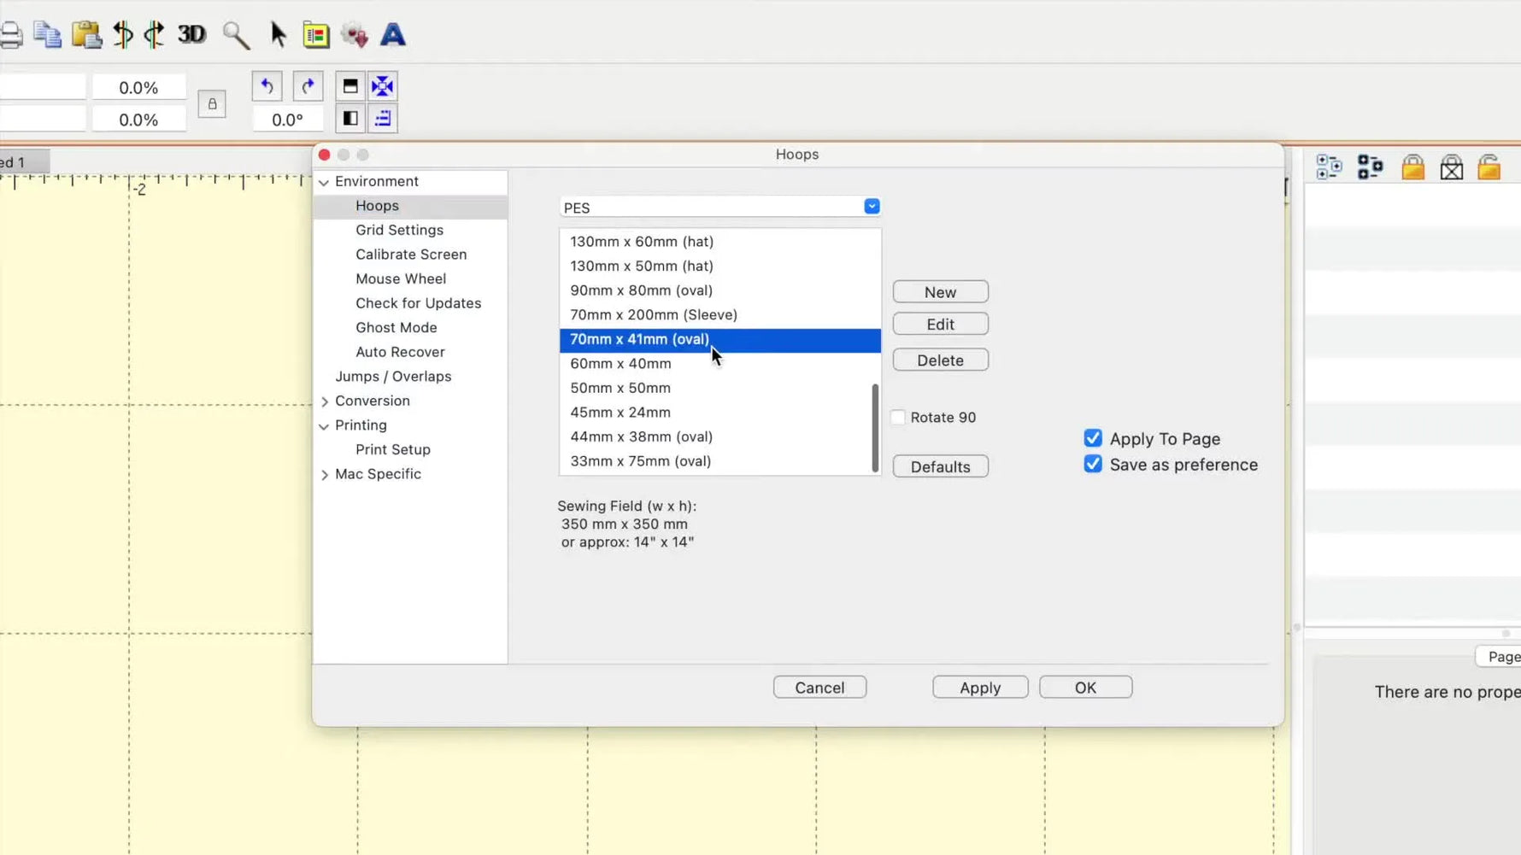The image size is (1521, 855).
Task: Click the crossed-out padlock icon
Action: pyautogui.click(x=1452, y=167)
